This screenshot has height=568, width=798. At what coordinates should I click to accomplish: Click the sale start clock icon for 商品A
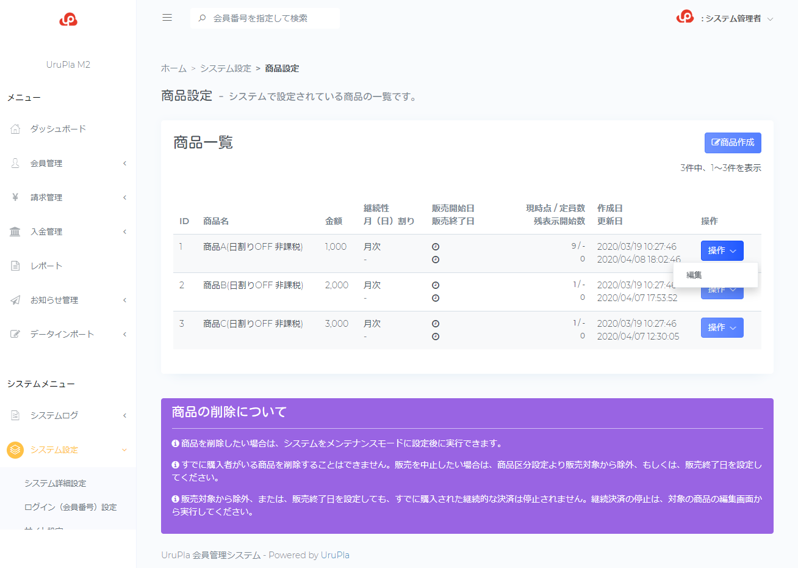click(436, 247)
